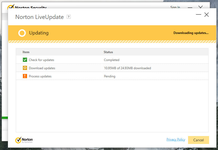
Task: Click the Norton by Symantec logo at the bottom
Action: pyautogui.click(x=24, y=140)
